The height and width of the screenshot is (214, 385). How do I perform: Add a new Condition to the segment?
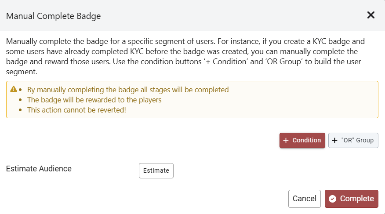302,140
